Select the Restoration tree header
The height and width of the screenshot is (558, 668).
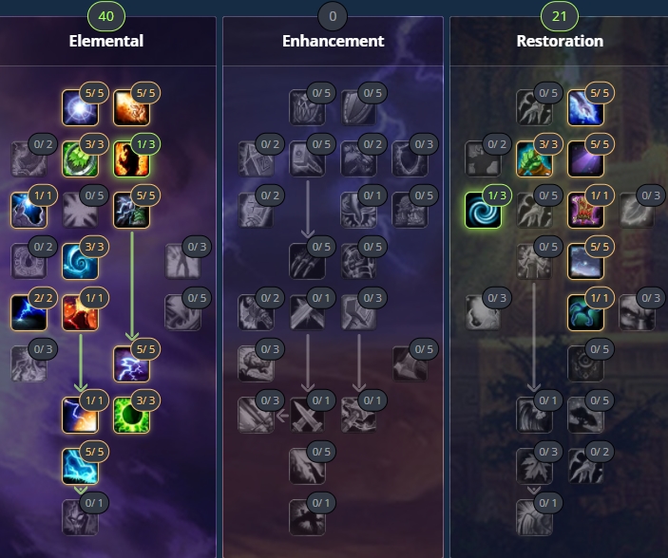click(x=560, y=41)
